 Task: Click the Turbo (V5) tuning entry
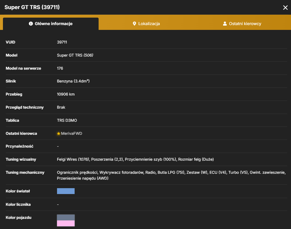[x=238, y=173]
